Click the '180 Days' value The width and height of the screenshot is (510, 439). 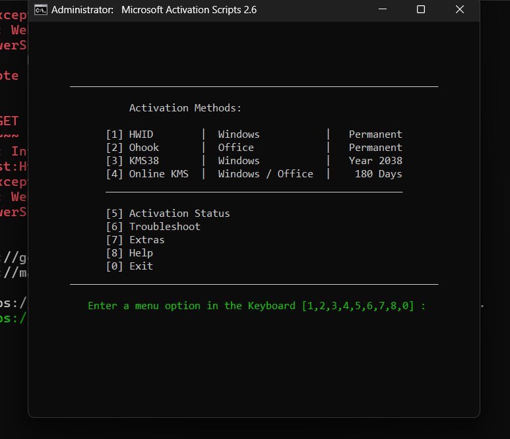(378, 174)
